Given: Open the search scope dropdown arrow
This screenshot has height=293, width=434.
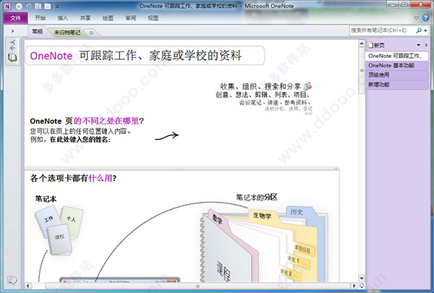Looking at the screenshot, I should (426, 30).
